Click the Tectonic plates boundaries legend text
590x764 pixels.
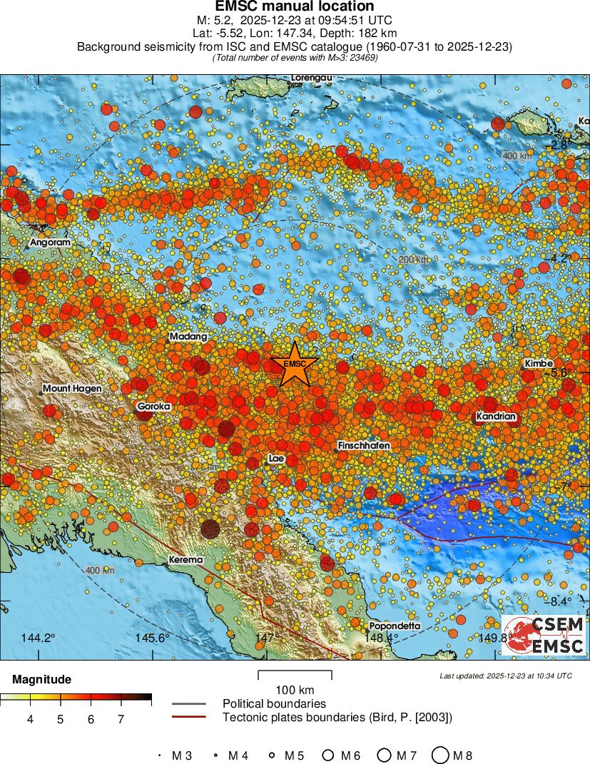click(x=337, y=717)
